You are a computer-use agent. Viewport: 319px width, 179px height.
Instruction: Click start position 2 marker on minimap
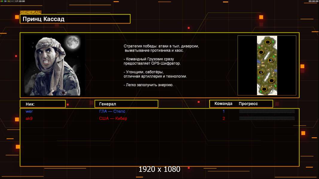pos(271,60)
